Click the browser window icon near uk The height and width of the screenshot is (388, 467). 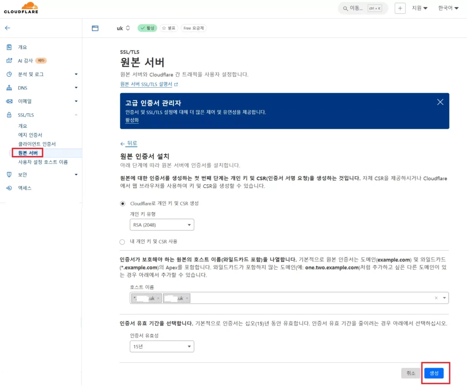tap(95, 28)
